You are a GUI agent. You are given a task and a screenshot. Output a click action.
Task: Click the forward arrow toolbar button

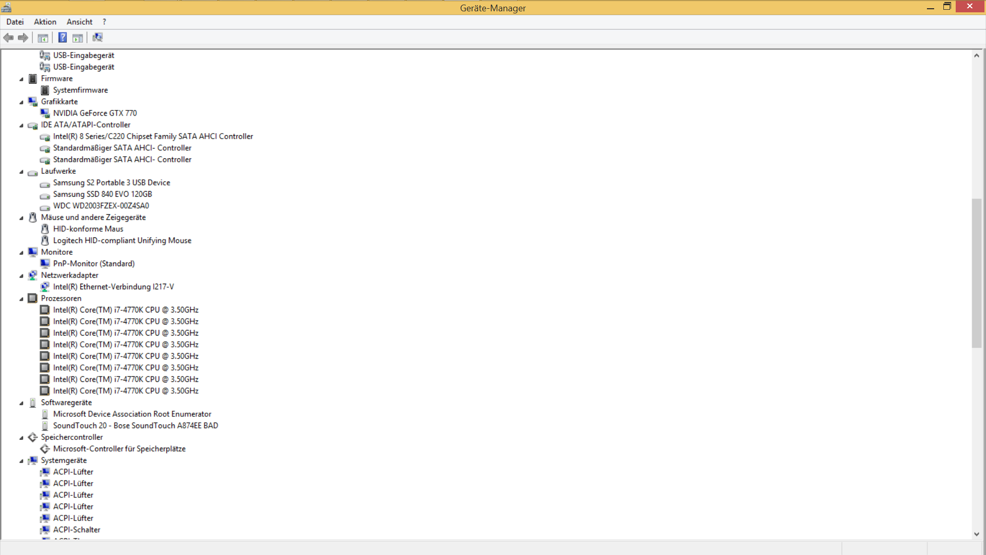[x=23, y=38]
